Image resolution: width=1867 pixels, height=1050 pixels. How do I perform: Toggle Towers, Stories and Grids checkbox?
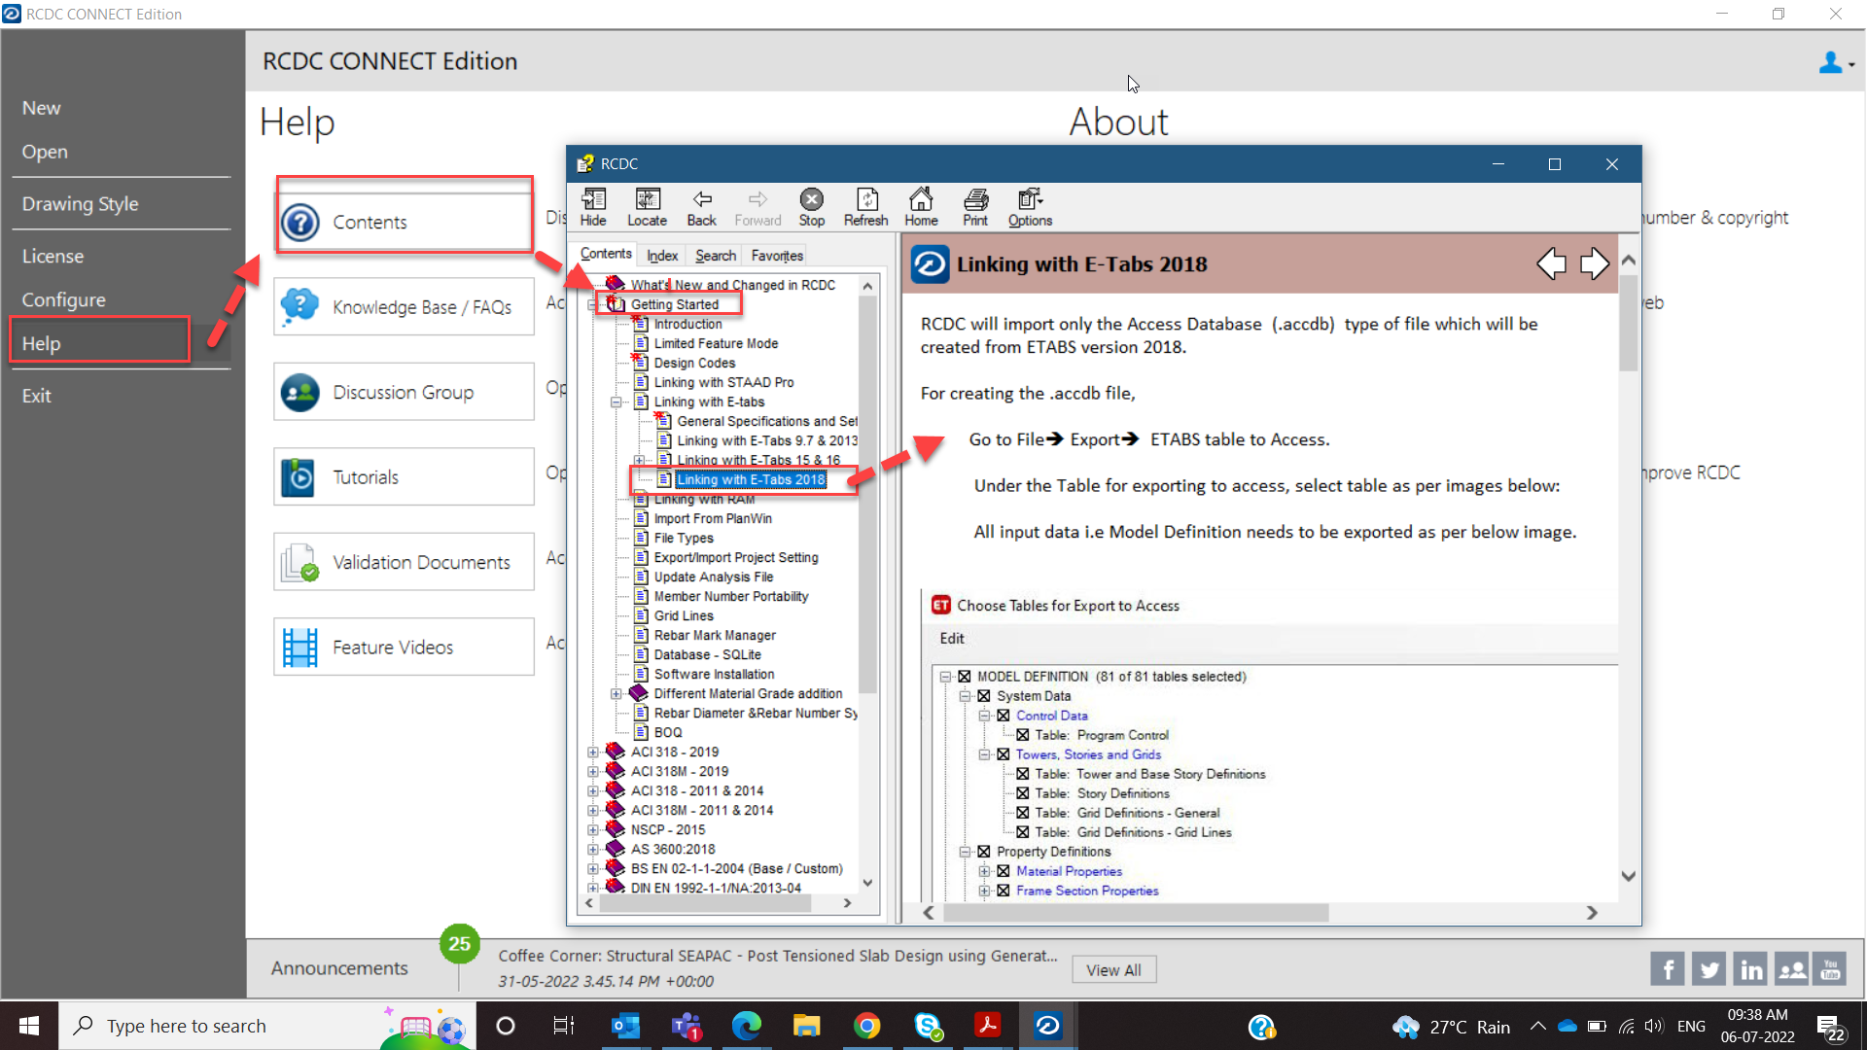(x=1004, y=754)
